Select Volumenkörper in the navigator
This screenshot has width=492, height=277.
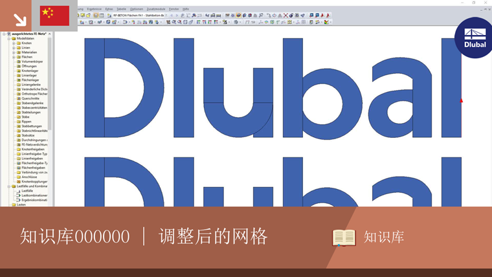tap(32, 61)
